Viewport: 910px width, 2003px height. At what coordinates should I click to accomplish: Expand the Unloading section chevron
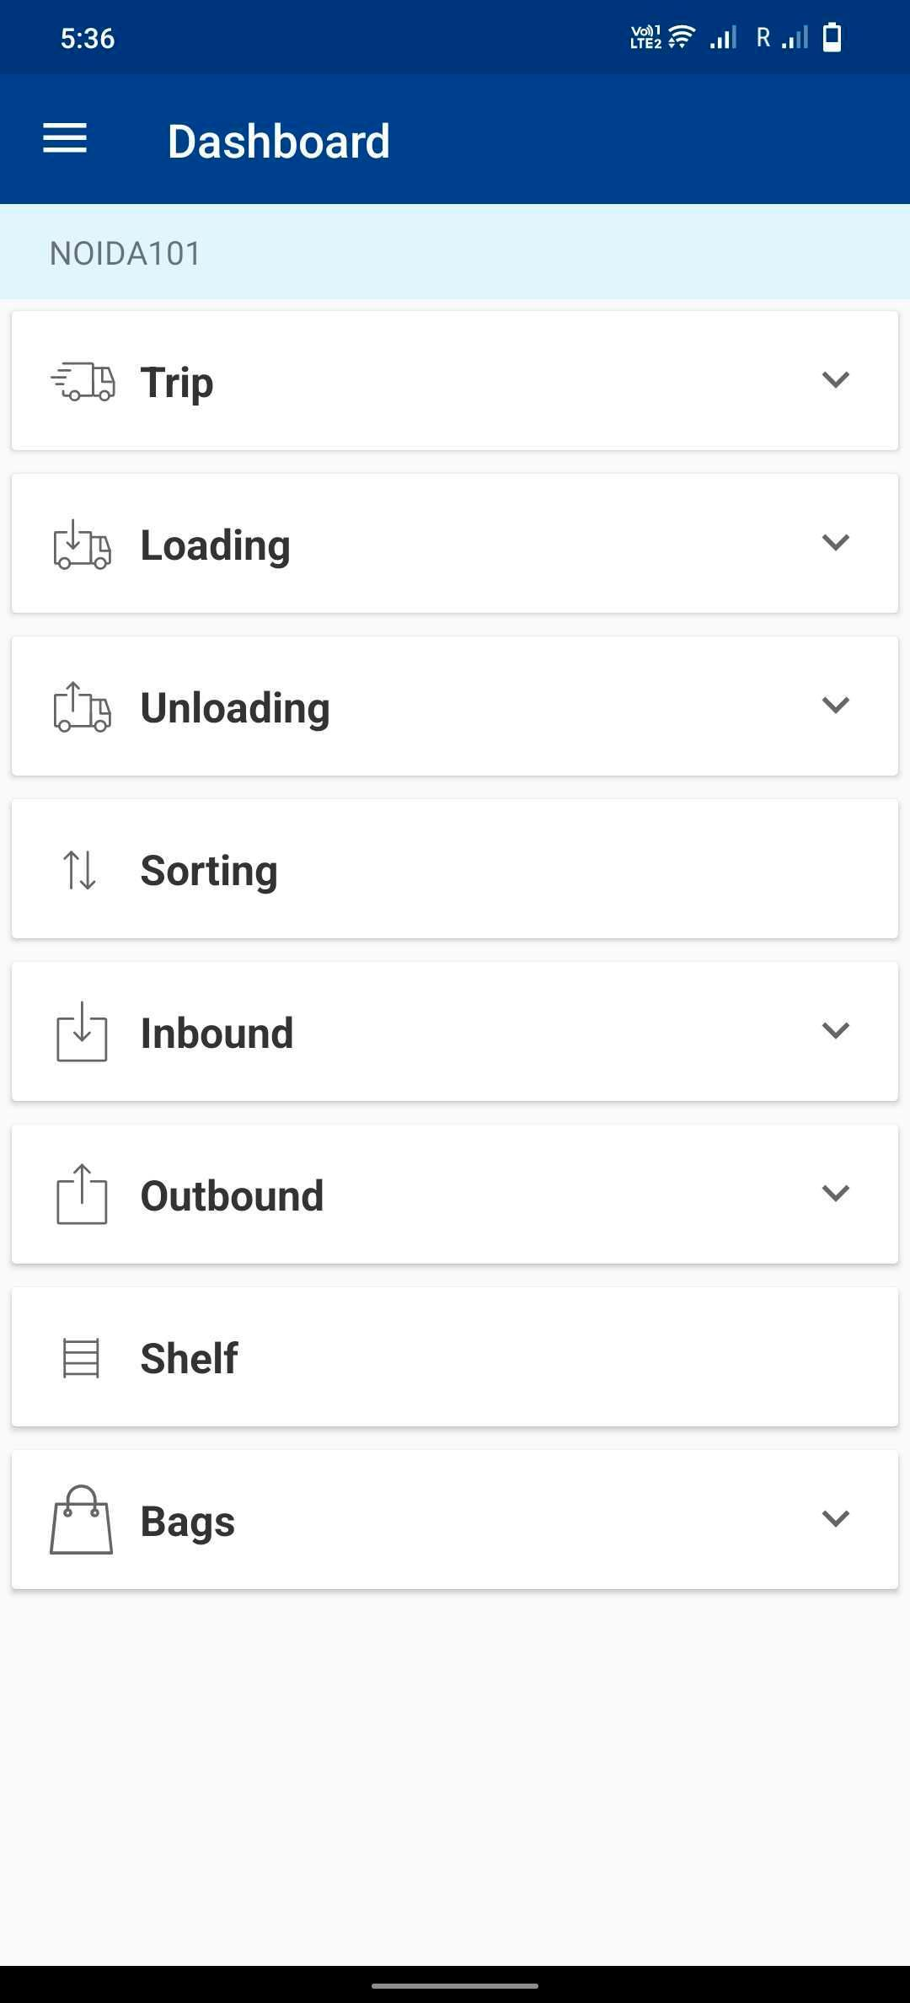tap(835, 705)
